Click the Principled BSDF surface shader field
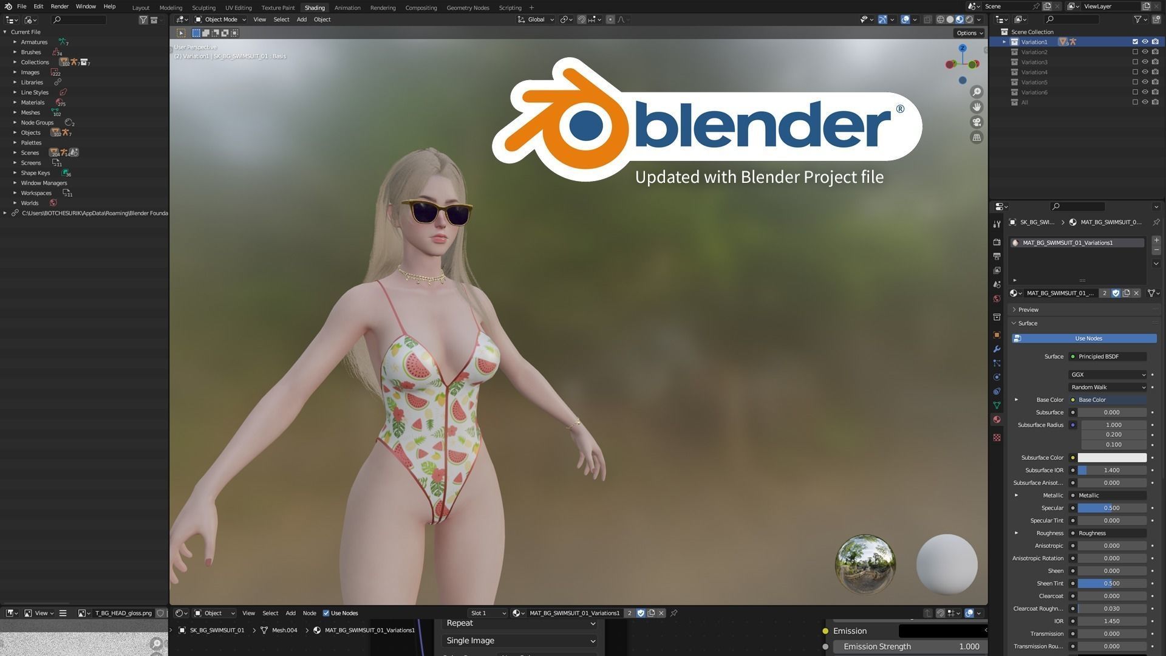 (x=1107, y=357)
